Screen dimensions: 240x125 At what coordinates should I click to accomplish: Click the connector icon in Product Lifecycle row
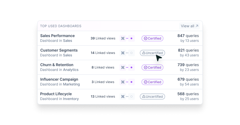pyautogui.click(x=123, y=96)
